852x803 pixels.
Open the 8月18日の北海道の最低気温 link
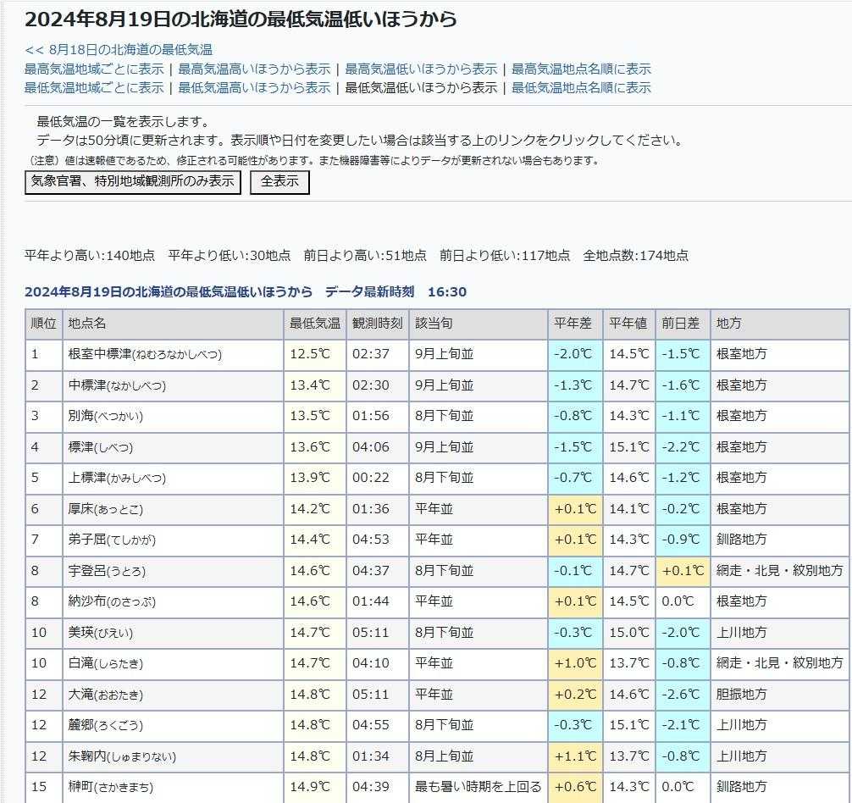tap(119, 50)
